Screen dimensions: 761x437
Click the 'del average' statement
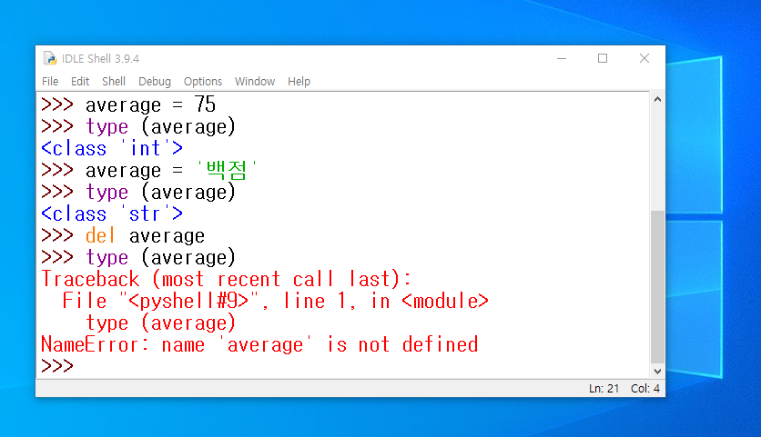[x=145, y=235]
